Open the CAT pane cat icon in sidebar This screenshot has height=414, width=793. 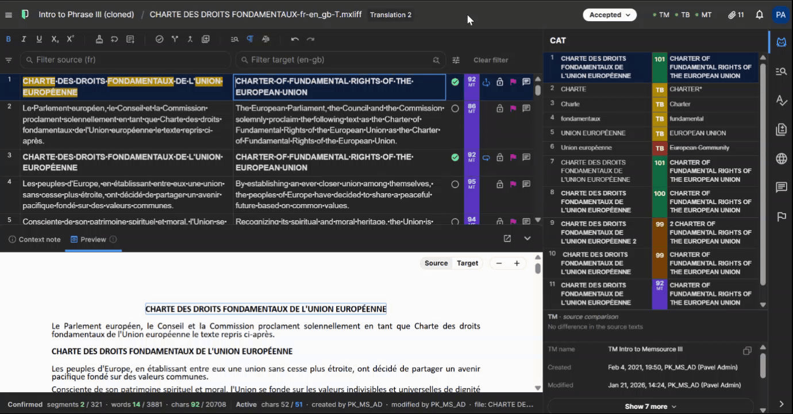tap(781, 42)
